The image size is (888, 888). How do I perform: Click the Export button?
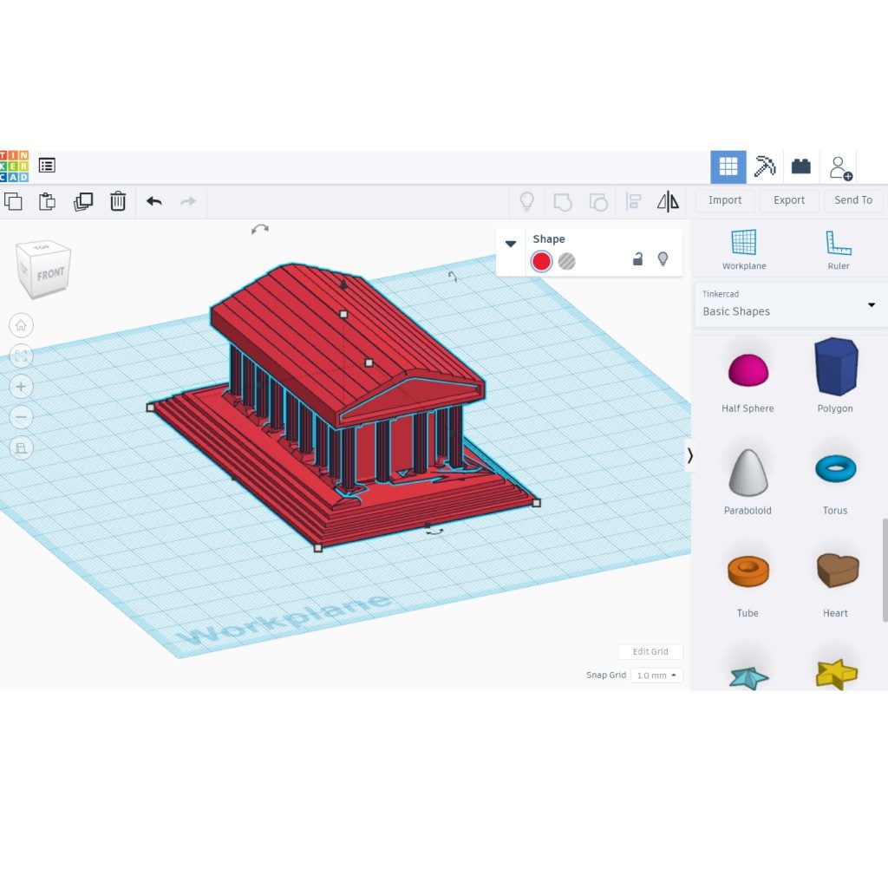(789, 200)
